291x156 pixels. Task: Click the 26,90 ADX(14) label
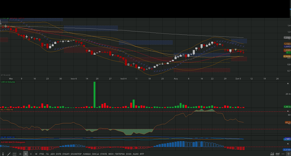(8, 137)
